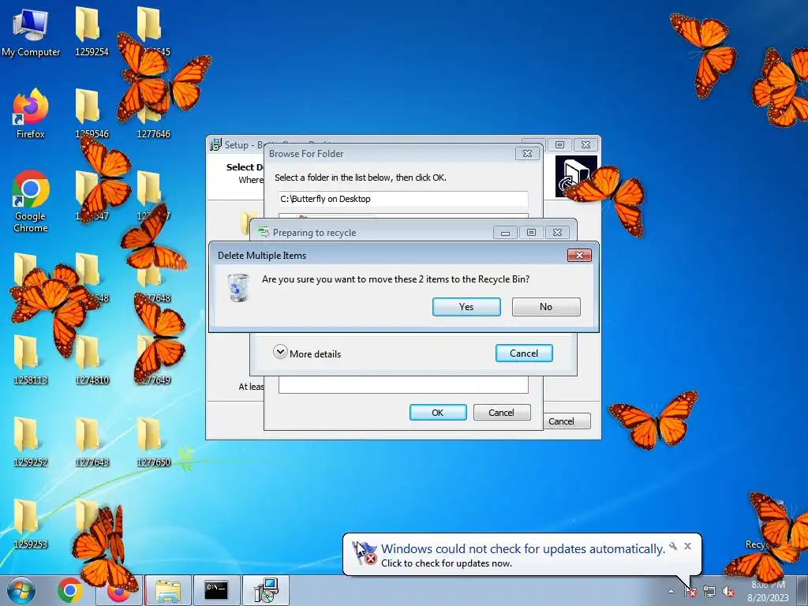Switch to the Setup installer taskbar item
The image size is (808, 606).
click(266, 590)
